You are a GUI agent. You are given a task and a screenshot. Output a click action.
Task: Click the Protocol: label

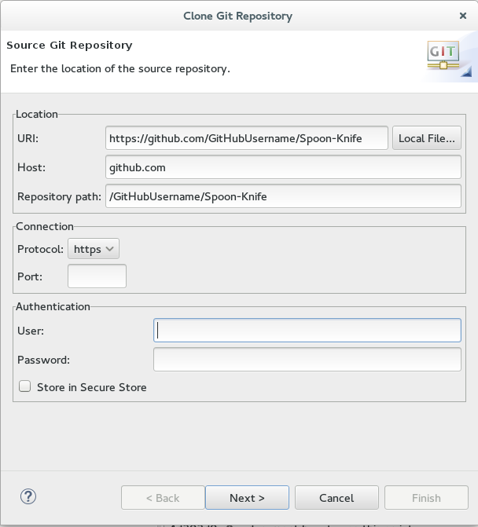click(40, 250)
